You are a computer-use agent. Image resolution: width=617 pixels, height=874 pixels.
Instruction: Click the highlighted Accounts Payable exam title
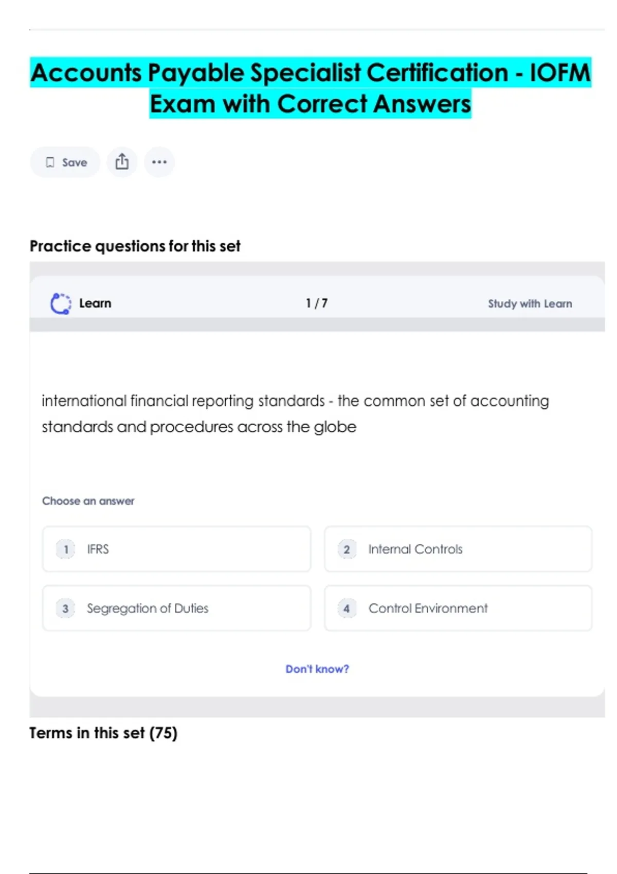[x=311, y=88]
